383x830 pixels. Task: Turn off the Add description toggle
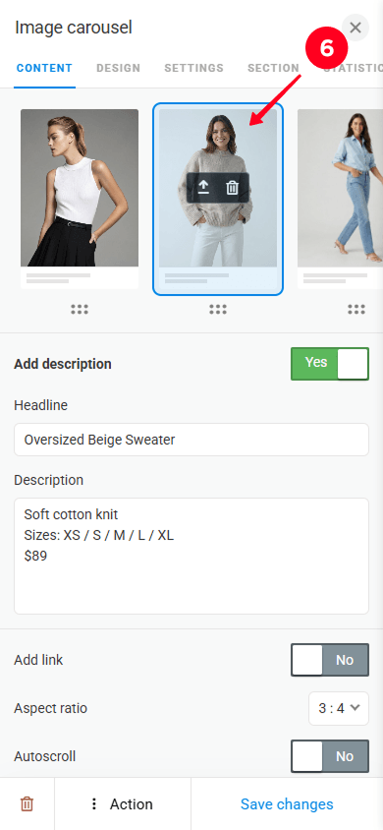click(330, 364)
